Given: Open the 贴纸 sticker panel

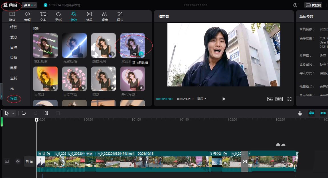Looking at the screenshot, I should pyautogui.click(x=58, y=16).
